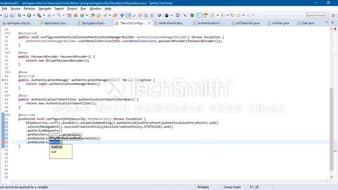Toggle the Block Selection Mode icon
This screenshot has width=338, height=190.
tap(146, 15)
